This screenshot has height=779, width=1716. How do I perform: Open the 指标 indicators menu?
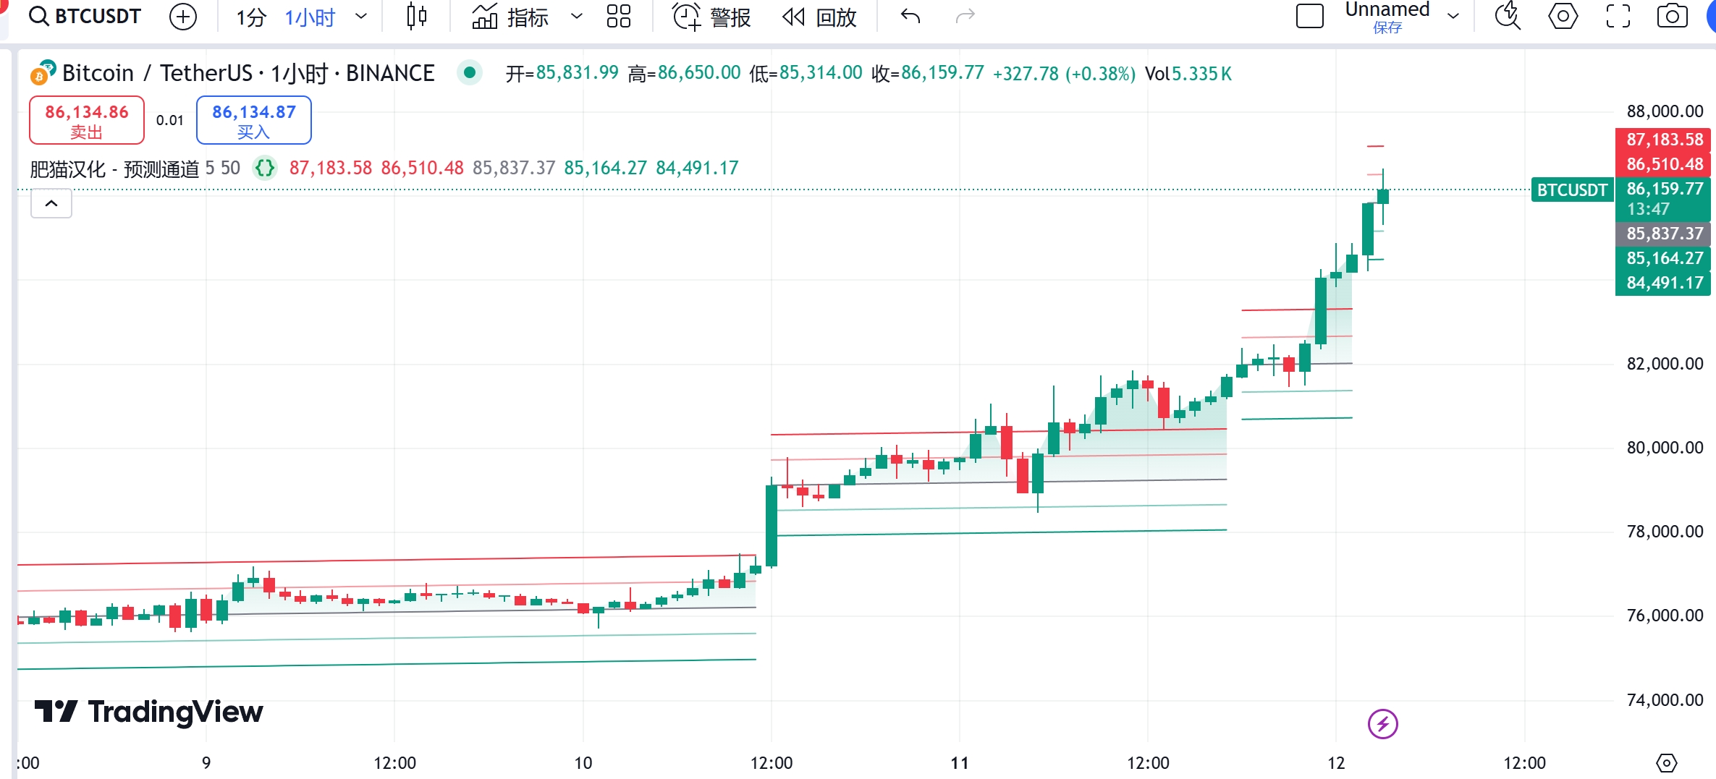tap(510, 16)
